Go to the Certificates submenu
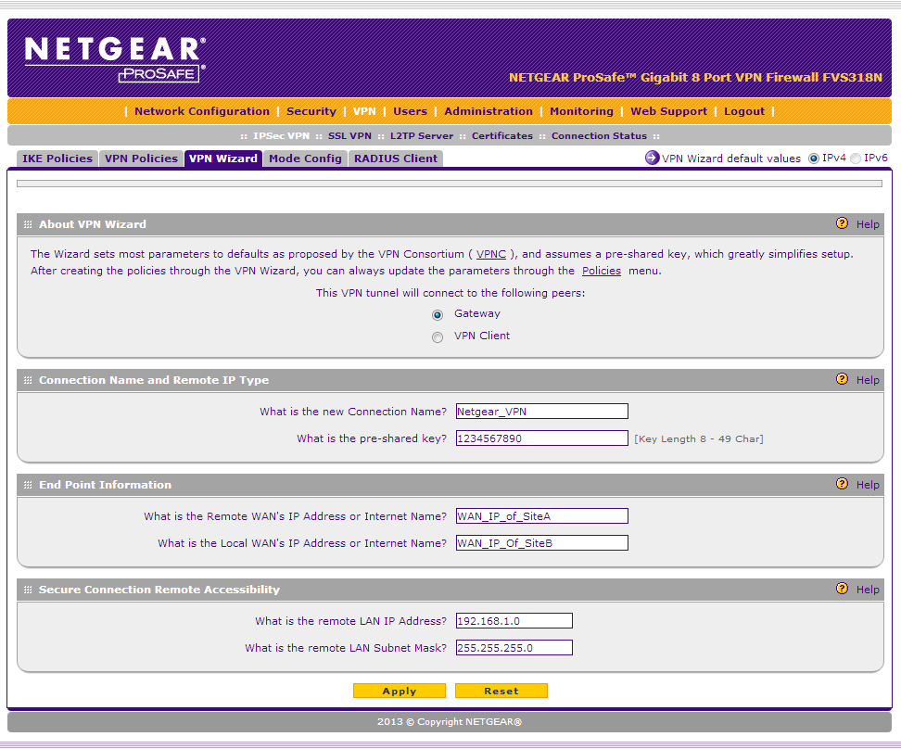901x749 pixels. (x=502, y=136)
